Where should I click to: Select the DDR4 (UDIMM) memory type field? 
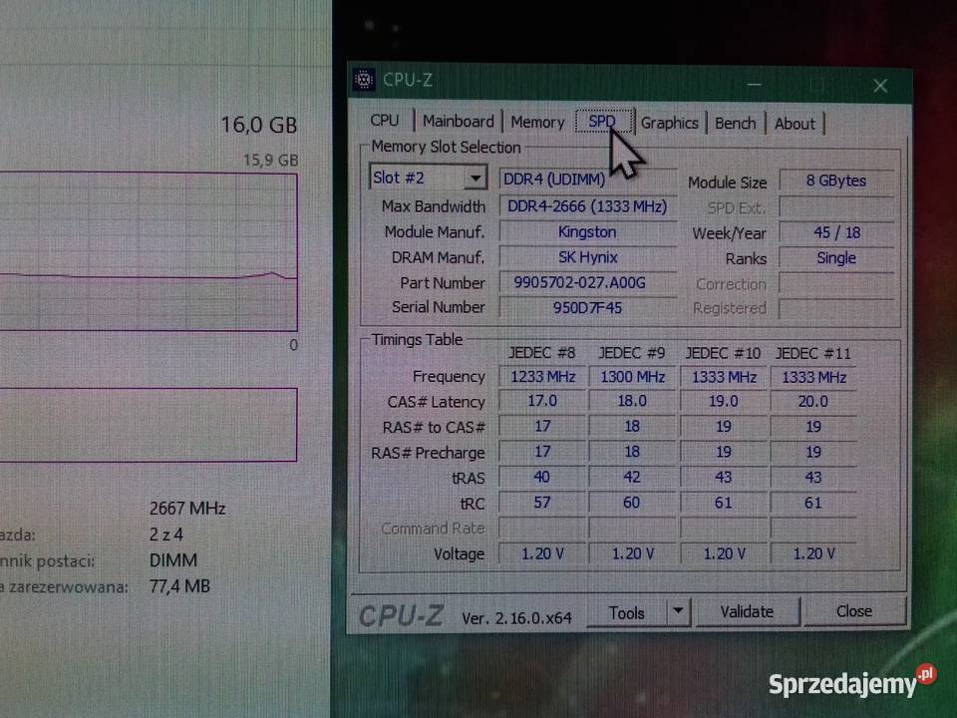tap(588, 179)
